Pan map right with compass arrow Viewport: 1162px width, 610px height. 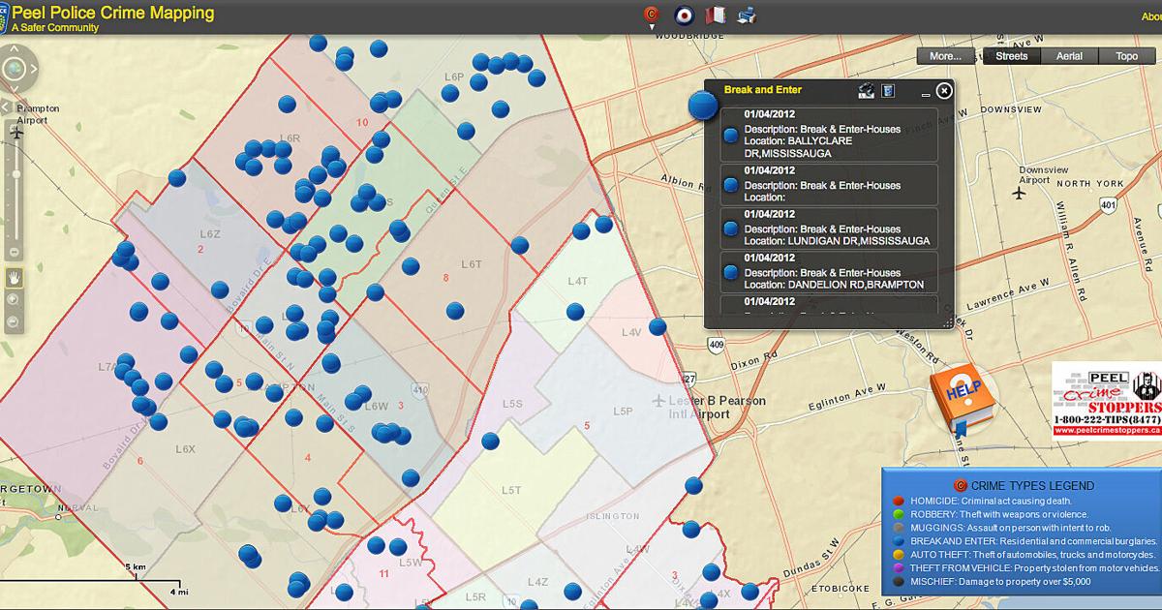coord(35,69)
